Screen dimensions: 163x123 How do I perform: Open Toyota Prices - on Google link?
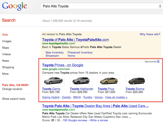click(62, 65)
